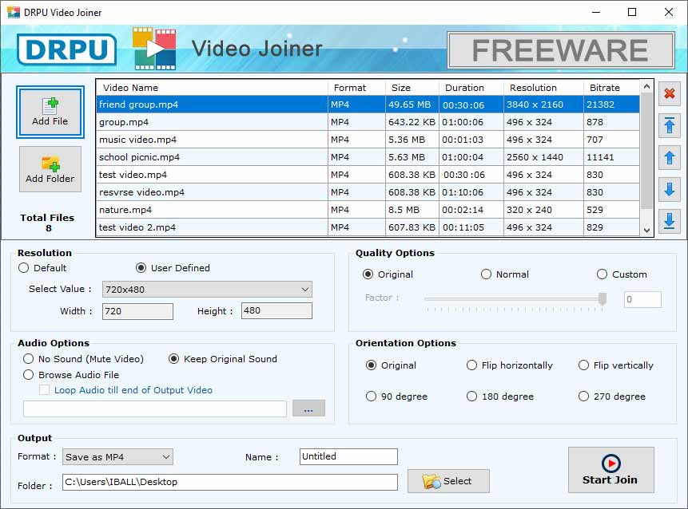Click the quality Factor slider handle
The width and height of the screenshot is (688, 509).
click(602, 298)
